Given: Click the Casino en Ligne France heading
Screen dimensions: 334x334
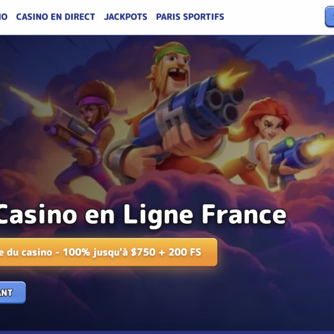Looking at the screenshot, I should coord(143,215).
